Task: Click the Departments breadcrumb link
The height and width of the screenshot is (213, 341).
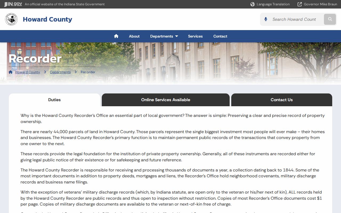Action: click(x=60, y=72)
